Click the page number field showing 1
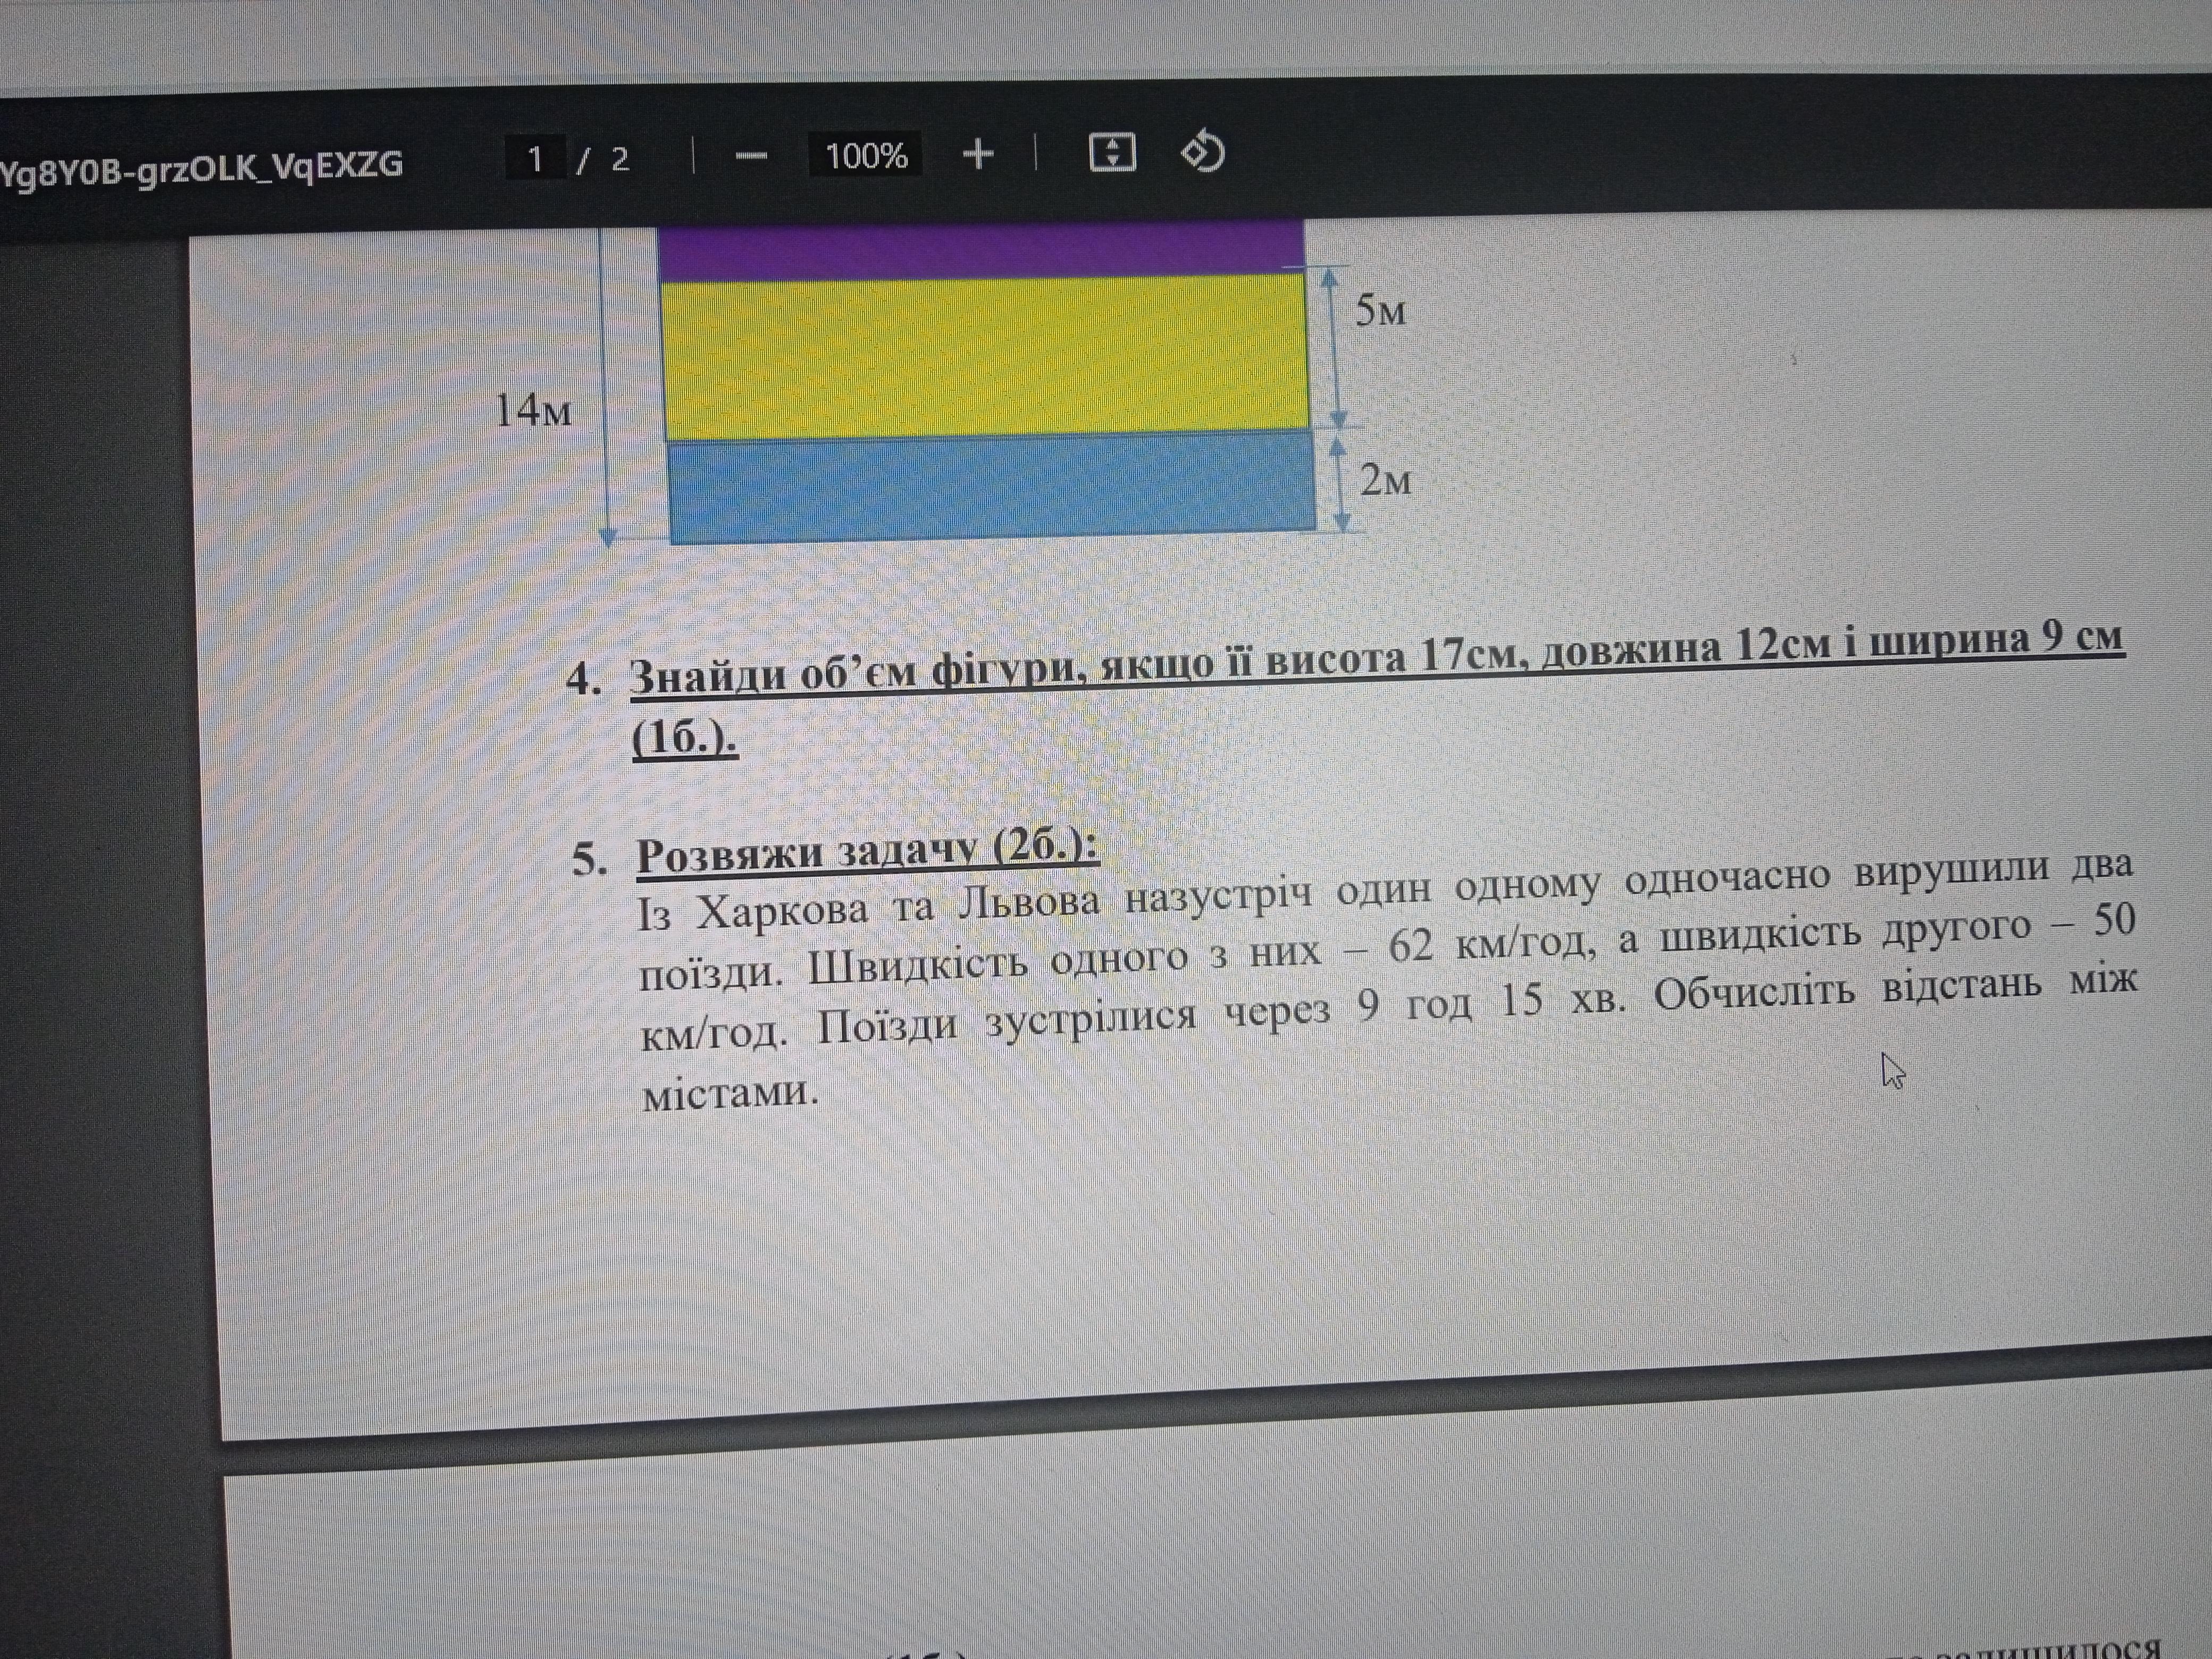This screenshot has height=1659, width=2212. 536,159
